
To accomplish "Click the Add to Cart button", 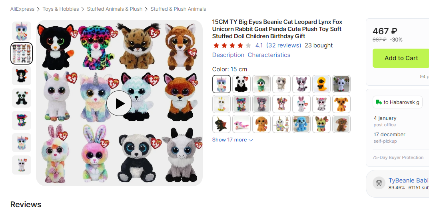I will pos(401,58).
